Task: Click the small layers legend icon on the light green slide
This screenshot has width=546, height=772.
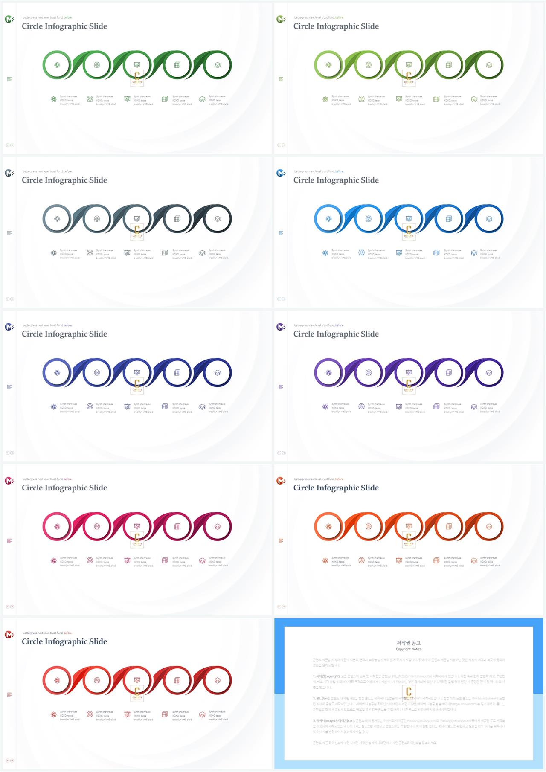Action: (x=474, y=99)
